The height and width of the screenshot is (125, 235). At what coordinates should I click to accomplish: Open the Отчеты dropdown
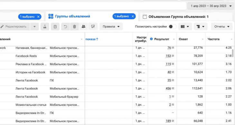222,27
